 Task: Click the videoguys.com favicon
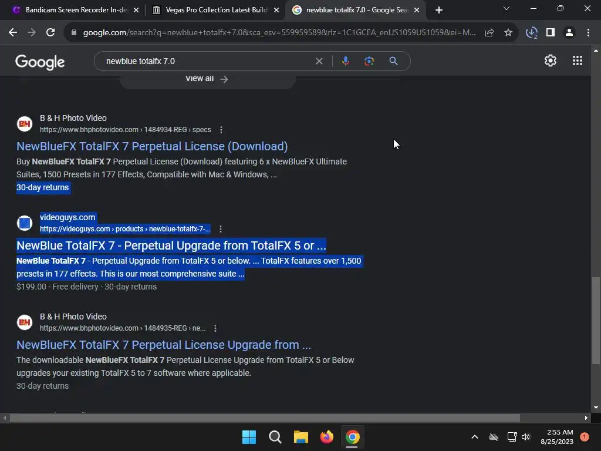click(x=25, y=223)
